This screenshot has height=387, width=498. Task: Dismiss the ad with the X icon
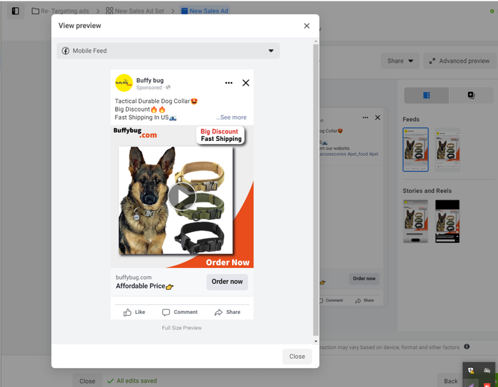click(x=245, y=83)
